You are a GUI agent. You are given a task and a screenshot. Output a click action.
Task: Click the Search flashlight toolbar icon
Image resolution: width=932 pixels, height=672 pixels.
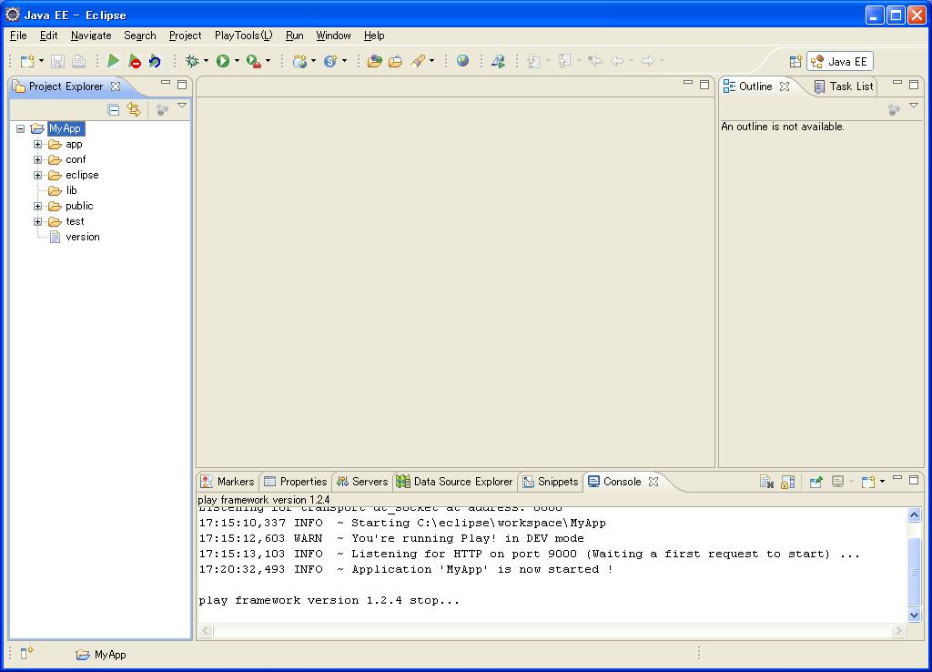[x=419, y=61]
